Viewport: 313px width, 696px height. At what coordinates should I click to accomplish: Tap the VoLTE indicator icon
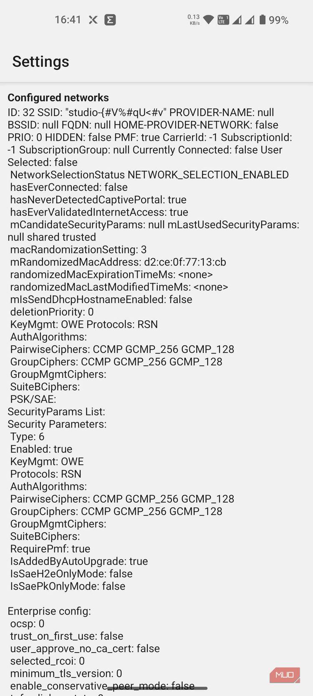224,19
